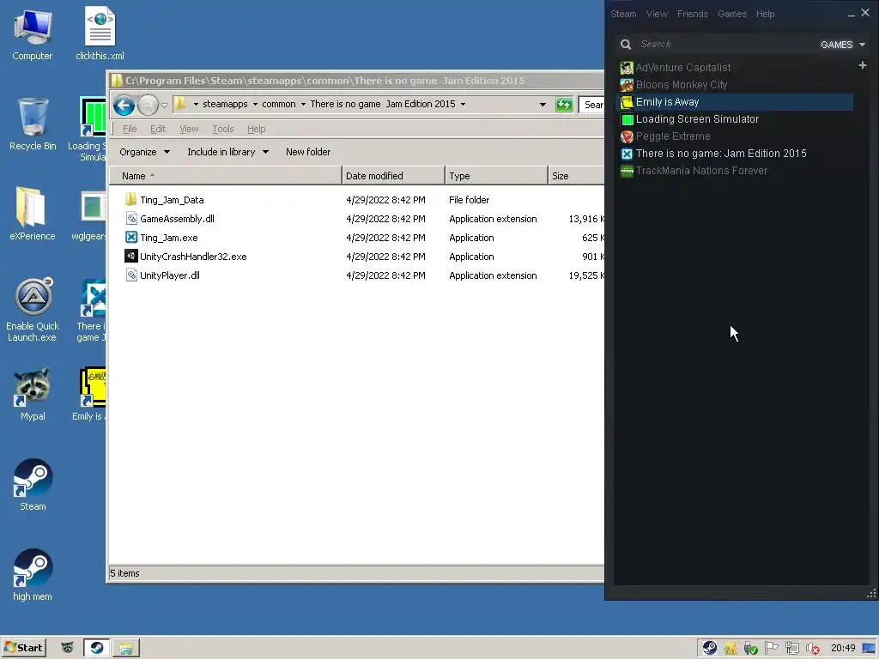Open the Recycle Bin

coord(33,124)
